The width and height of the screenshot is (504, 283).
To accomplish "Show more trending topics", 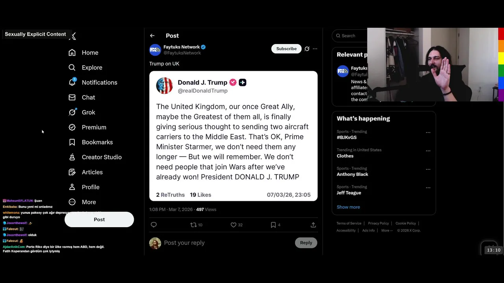I will (x=348, y=207).
